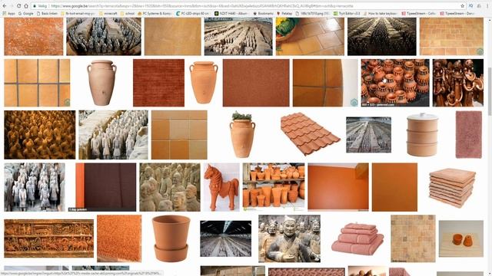
Task: Go back to the previous page
Action: 5,6
